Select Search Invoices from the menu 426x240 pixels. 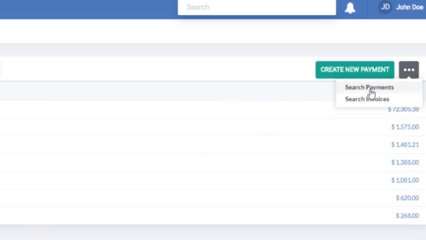tap(367, 99)
